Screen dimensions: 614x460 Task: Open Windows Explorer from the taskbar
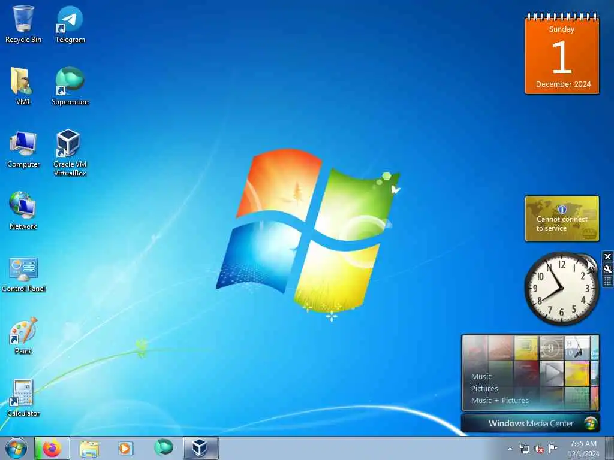(89, 448)
